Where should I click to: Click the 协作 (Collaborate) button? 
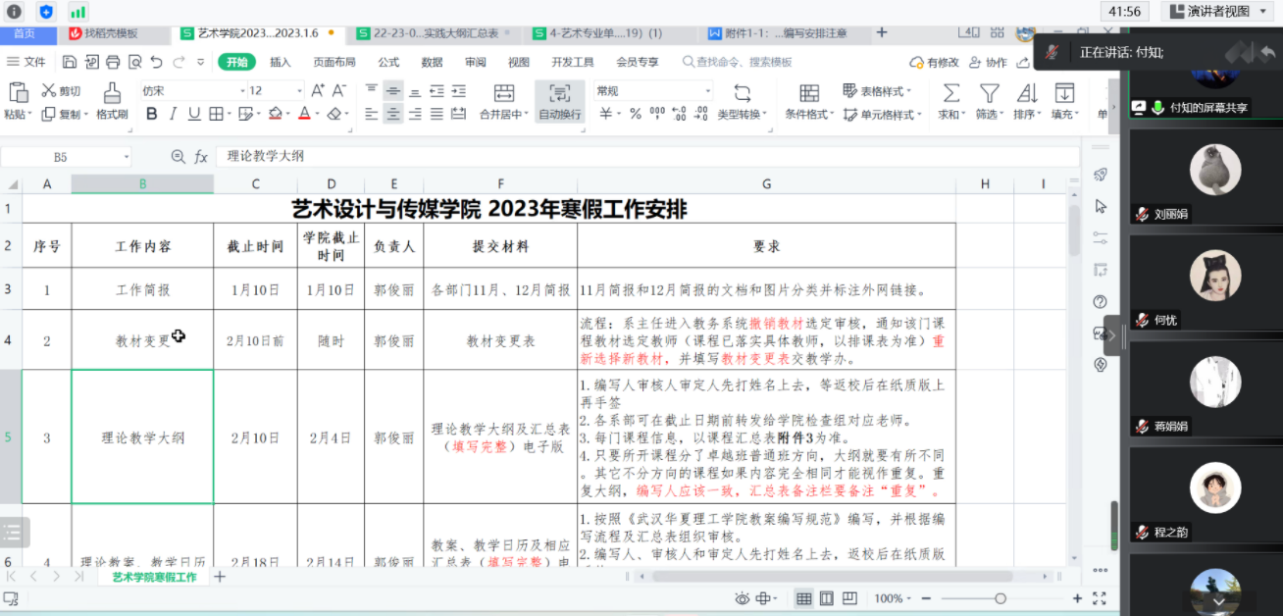[x=989, y=62]
